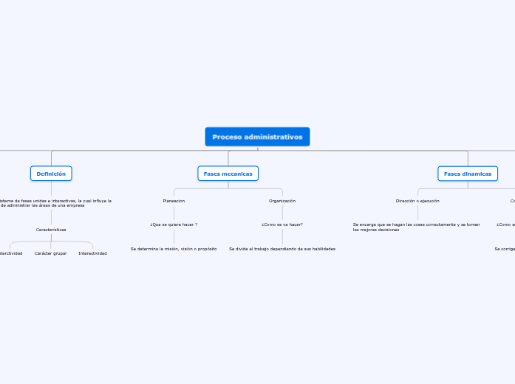Select the cut-off 'Se corrige' node at right edge

[505, 249]
